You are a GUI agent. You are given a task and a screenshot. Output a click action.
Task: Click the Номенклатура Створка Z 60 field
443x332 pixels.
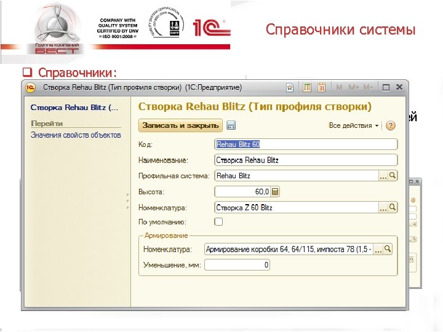(x=297, y=208)
